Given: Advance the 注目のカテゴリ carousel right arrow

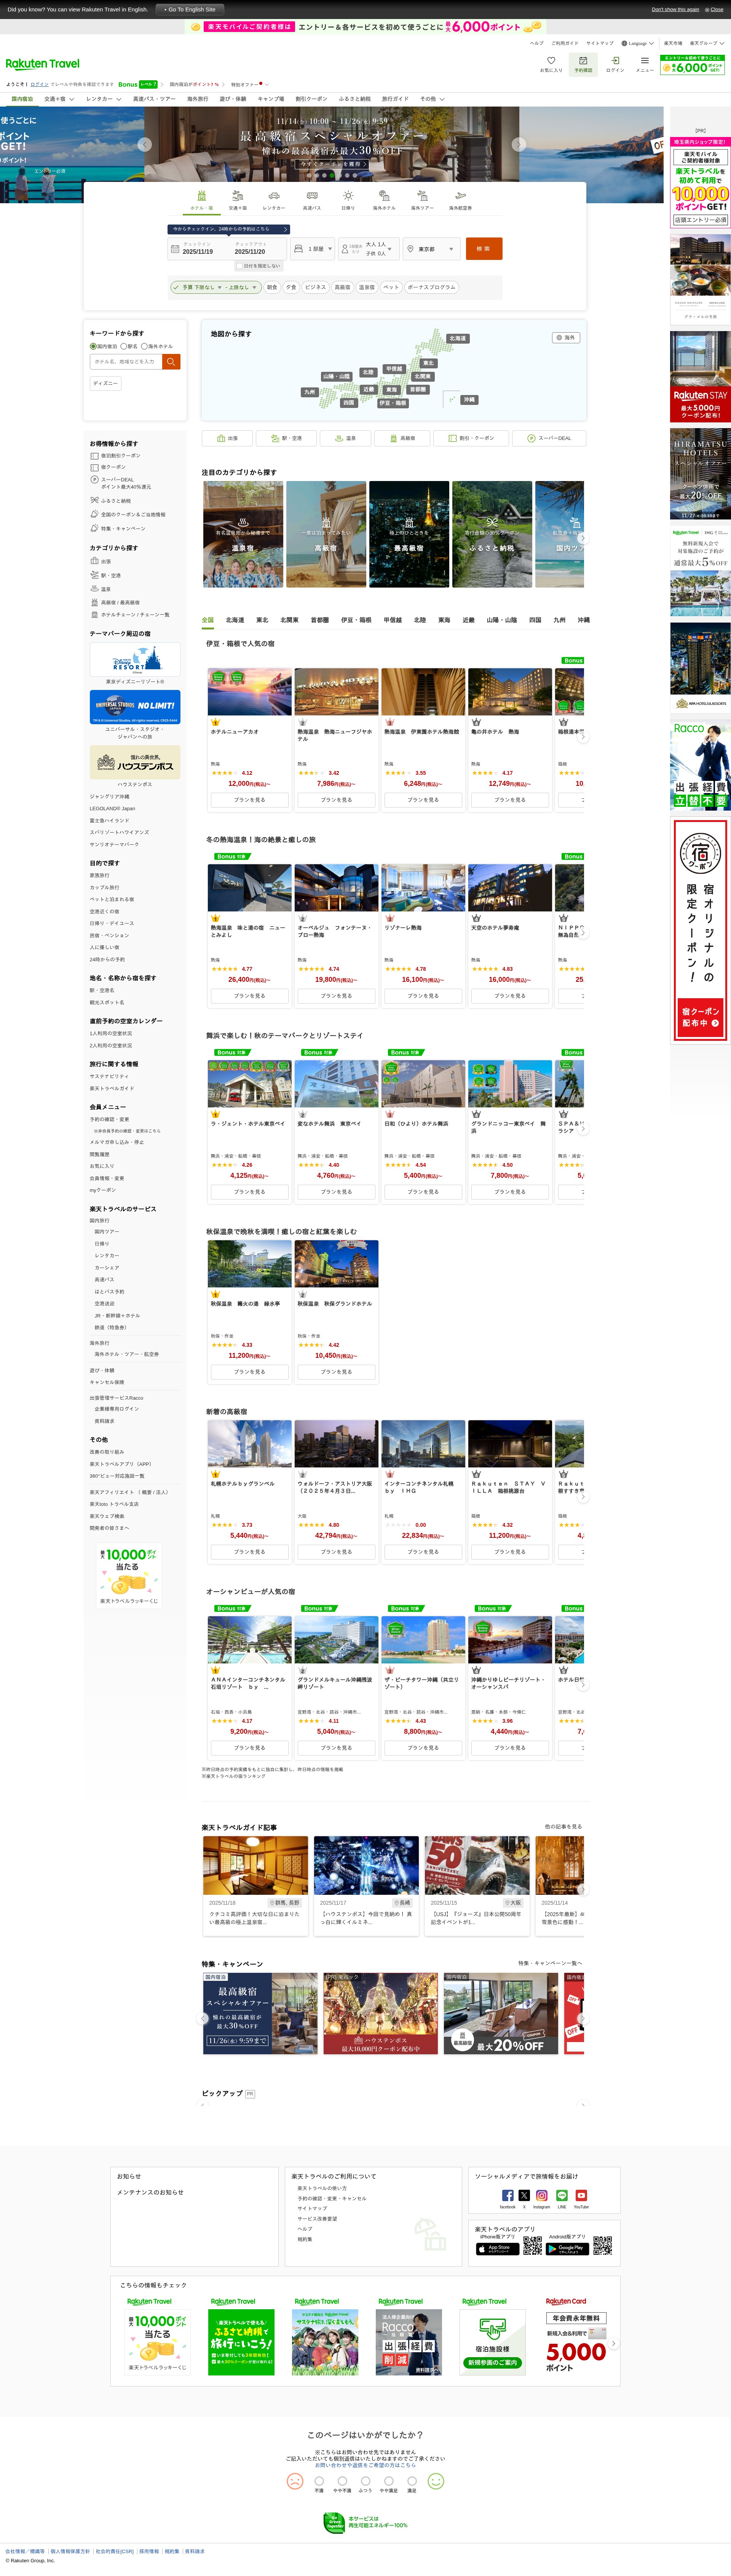Looking at the screenshot, I should (582, 538).
